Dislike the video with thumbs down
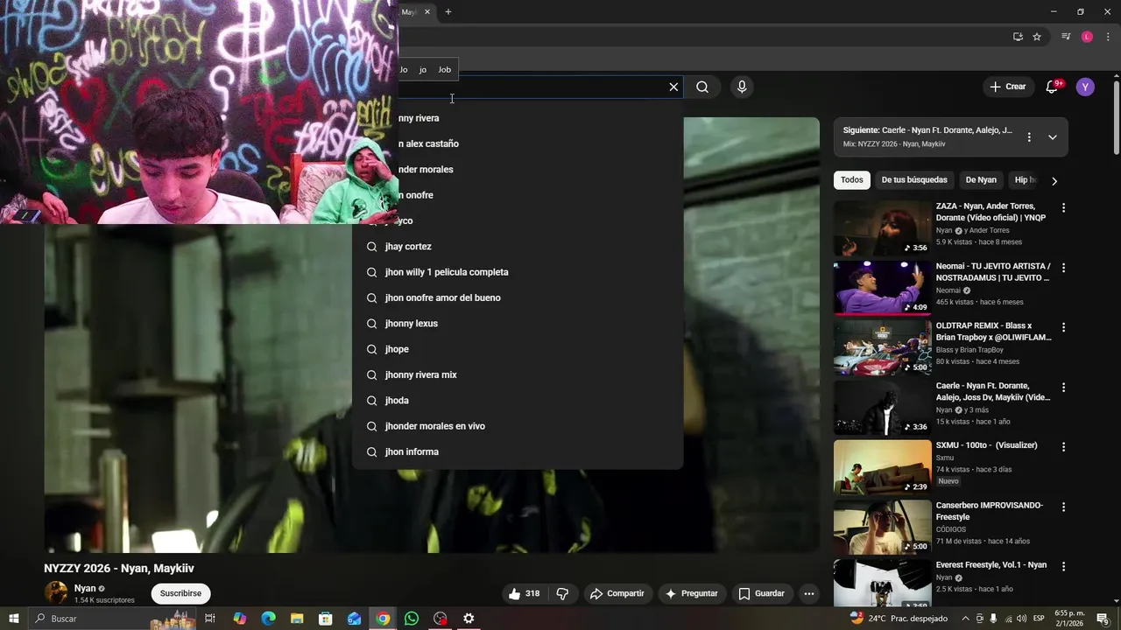 [562, 593]
